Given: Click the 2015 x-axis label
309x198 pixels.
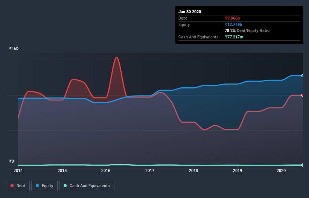Looking at the screenshot, I should (62, 171).
